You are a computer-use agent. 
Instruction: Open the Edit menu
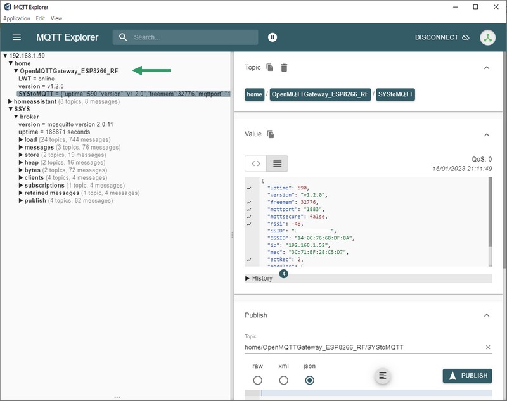tap(40, 18)
